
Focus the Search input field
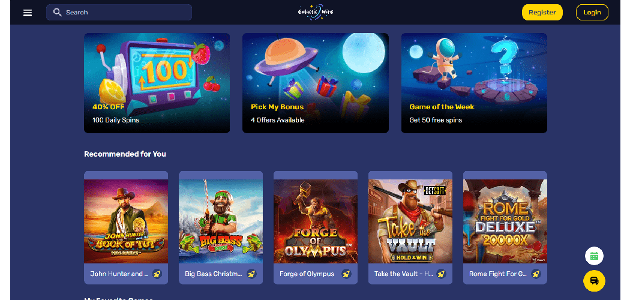(119, 13)
